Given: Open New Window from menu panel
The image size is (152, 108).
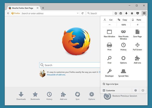Looking at the screenshot, I should point(109,34).
